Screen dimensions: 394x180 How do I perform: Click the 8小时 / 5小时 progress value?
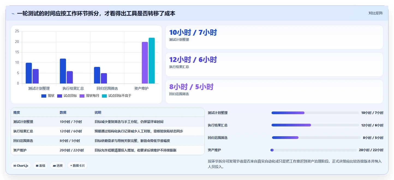pyautogui.click(x=373, y=138)
